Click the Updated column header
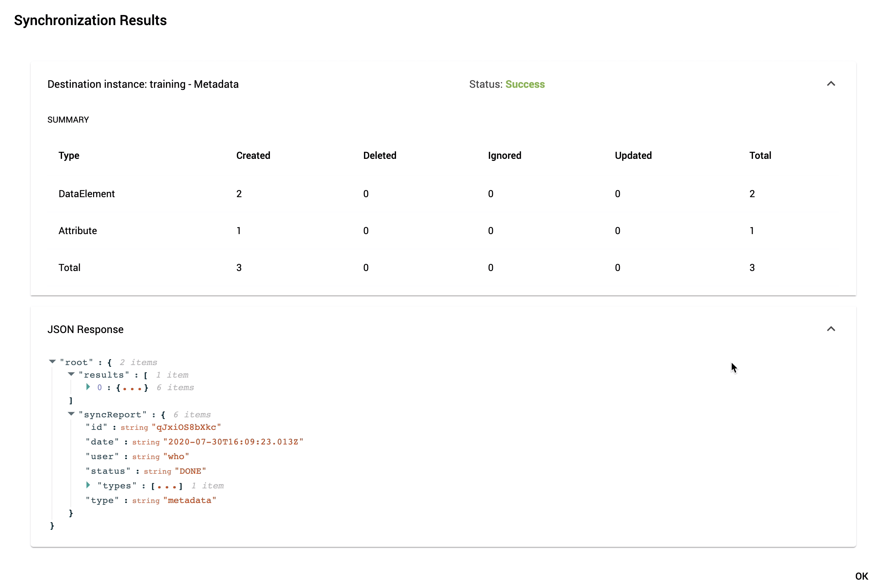Viewport: 882px width, 588px height. point(633,156)
